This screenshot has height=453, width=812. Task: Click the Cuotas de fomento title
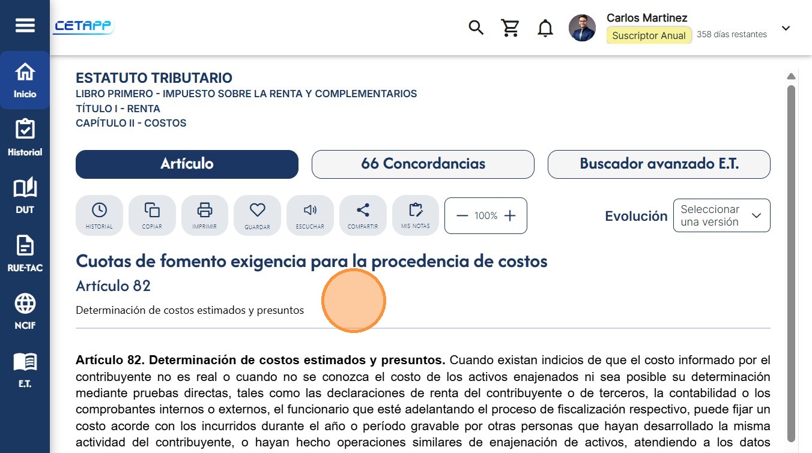tap(312, 262)
